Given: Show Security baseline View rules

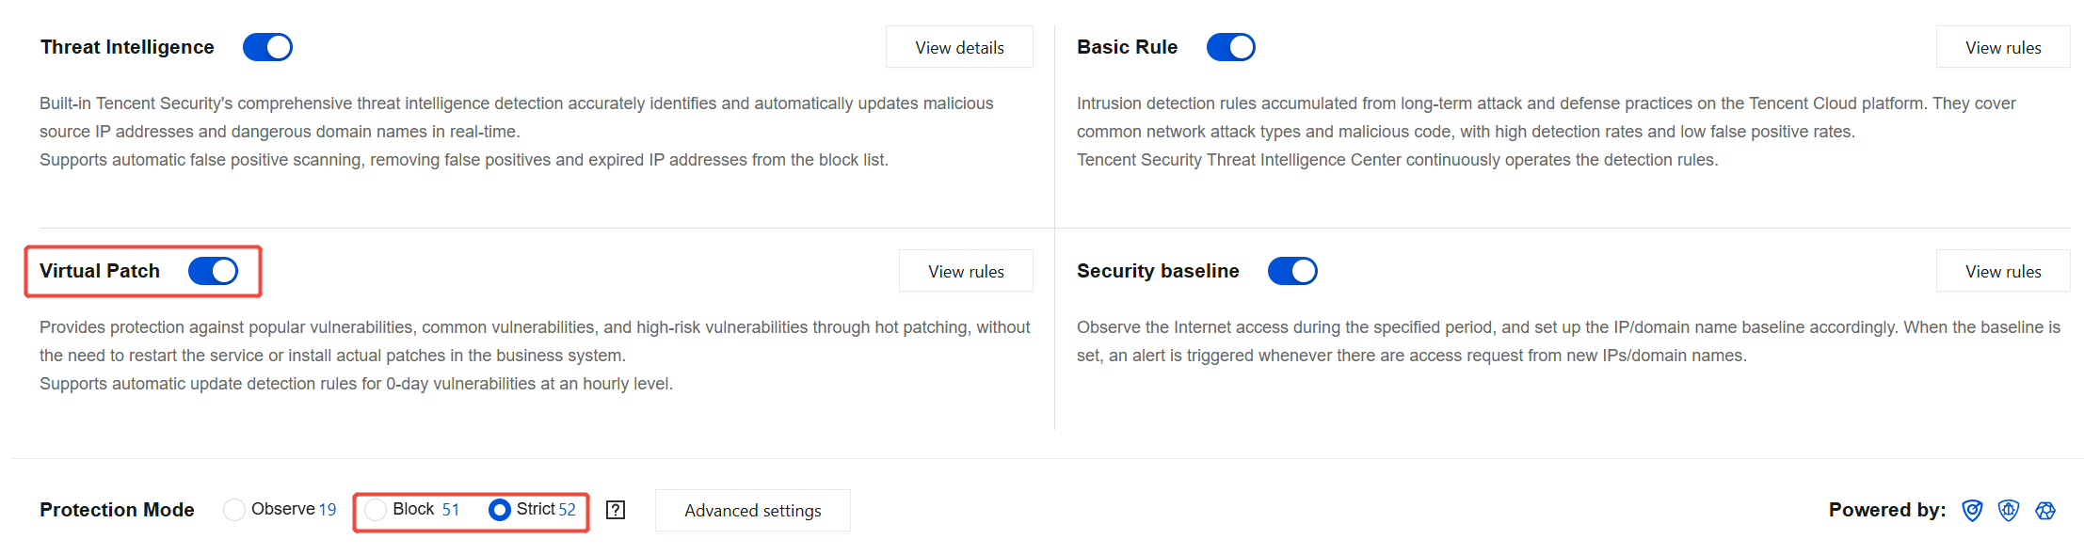Looking at the screenshot, I should pos(2003,271).
